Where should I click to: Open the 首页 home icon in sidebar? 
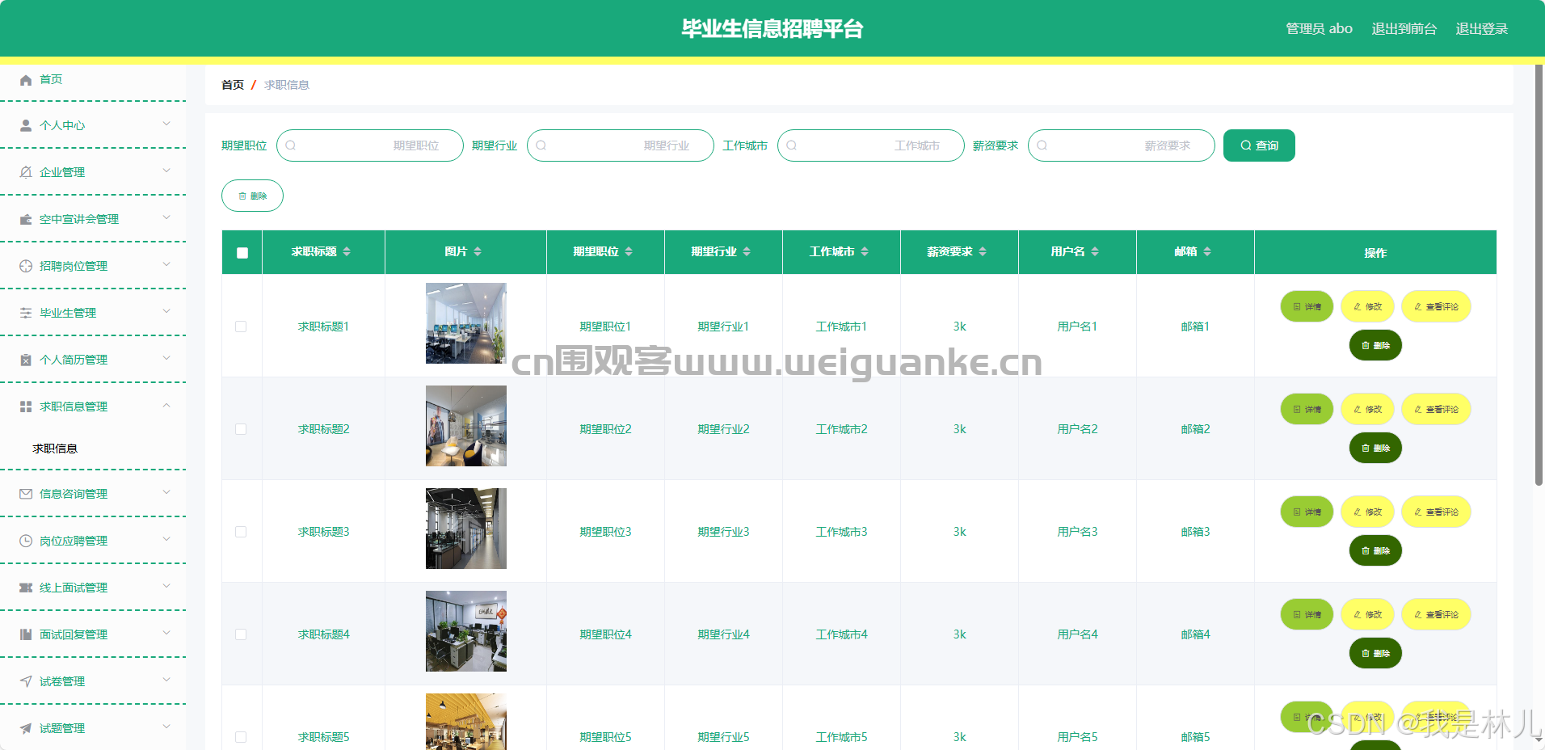(26, 79)
